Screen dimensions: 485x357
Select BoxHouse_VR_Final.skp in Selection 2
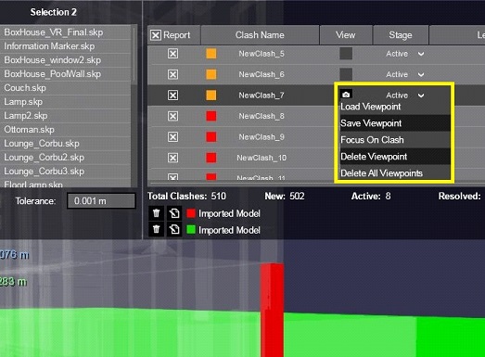(66, 32)
